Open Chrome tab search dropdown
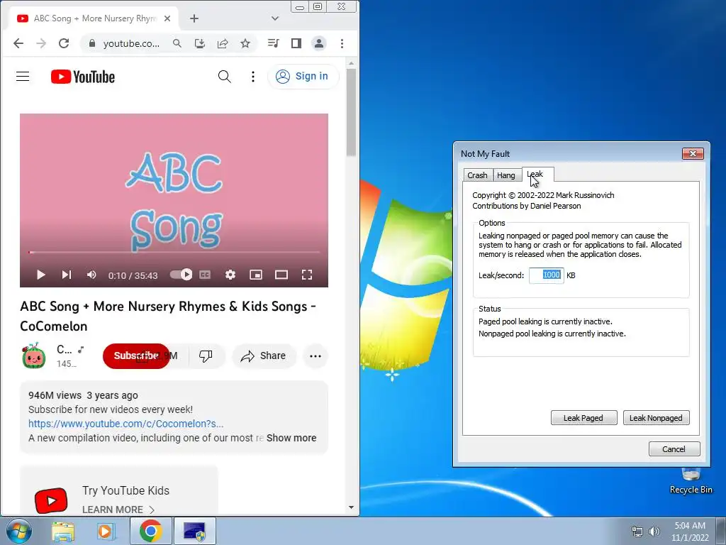Screen dimensions: 726x545 (275, 18)
